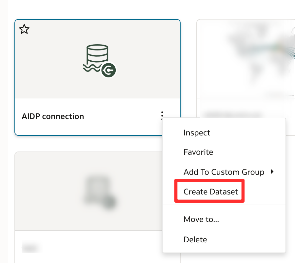Expand the arrow next to Add To Custom Group

(x=272, y=172)
